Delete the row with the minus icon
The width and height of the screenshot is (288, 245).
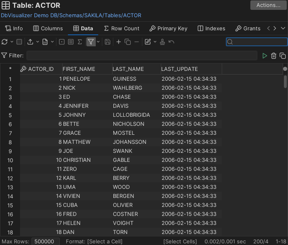pyautogui.click(x=137, y=42)
